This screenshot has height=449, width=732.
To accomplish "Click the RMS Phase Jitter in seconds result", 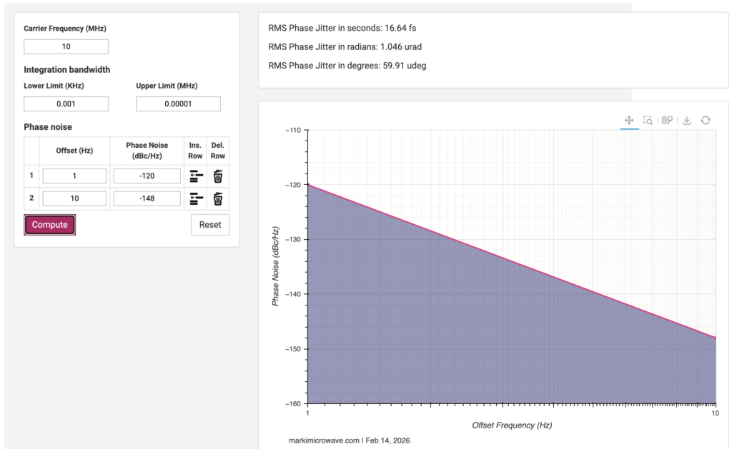I will pos(342,29).
